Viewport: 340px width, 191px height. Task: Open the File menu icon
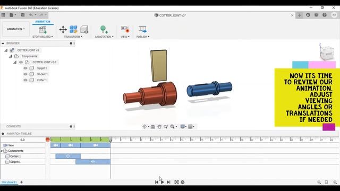[12, 15]
